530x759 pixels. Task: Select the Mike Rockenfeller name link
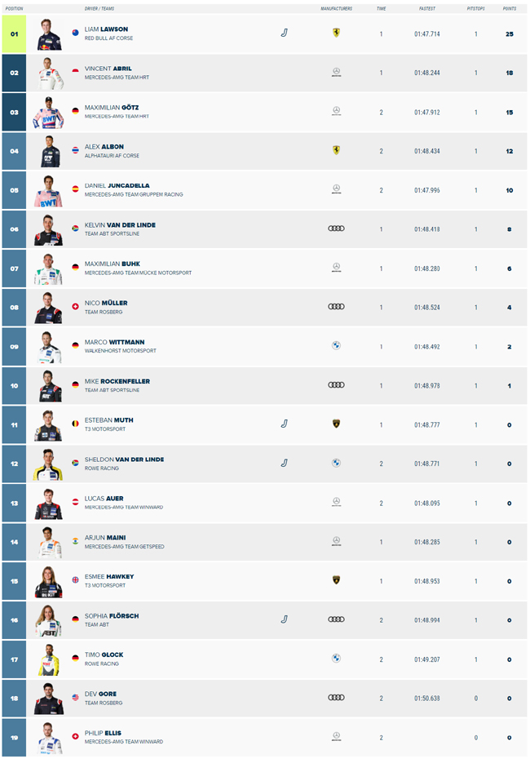click(x=117, y=381)
